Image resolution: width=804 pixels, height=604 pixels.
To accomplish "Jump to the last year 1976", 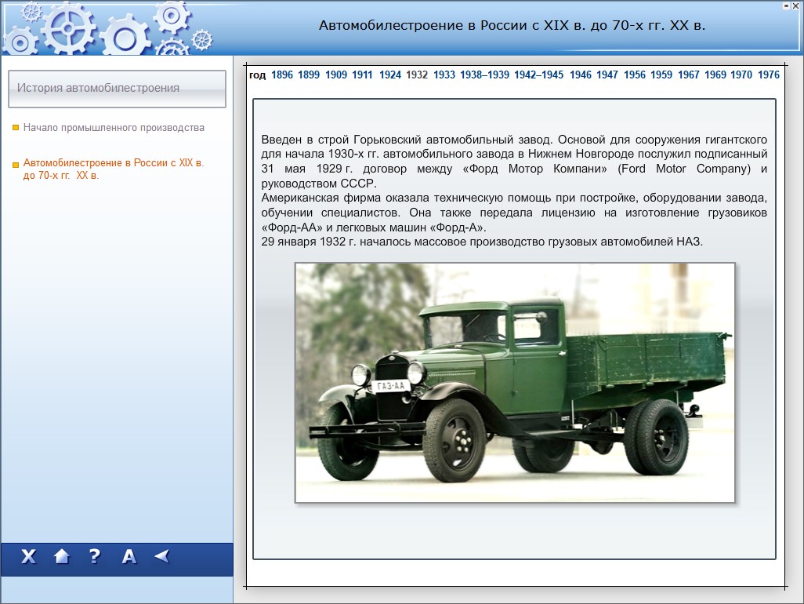I will coord(769,75).
